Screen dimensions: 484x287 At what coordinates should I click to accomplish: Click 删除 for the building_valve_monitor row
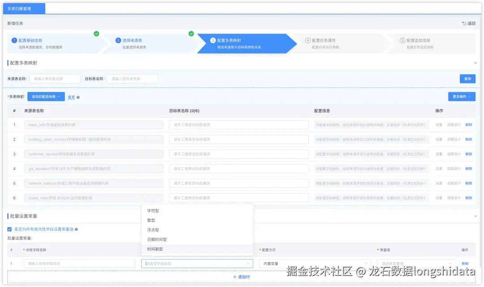click(469, 139)
